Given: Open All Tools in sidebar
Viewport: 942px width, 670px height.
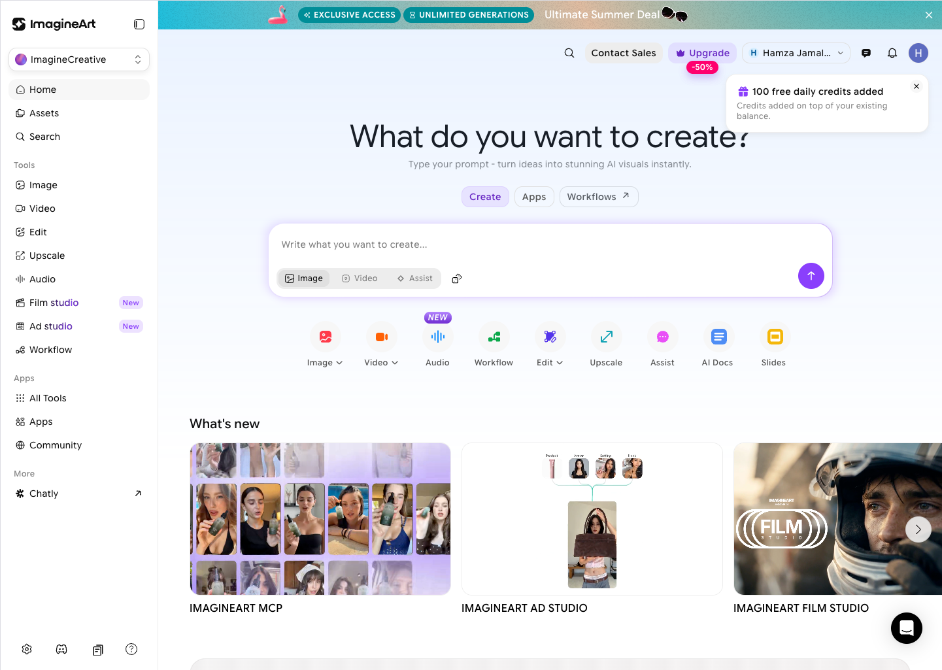Looking at the screenshot, I should [79, 398].
